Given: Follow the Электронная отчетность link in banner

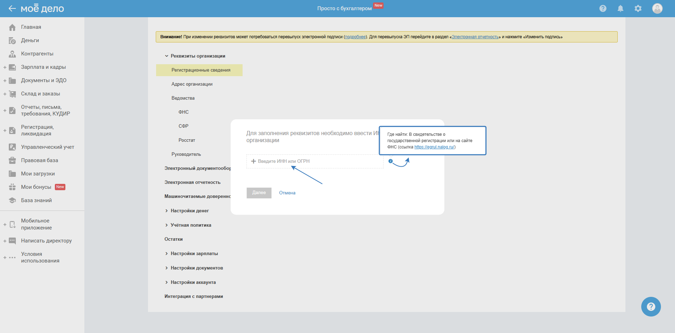Looking at the screenshot, I should [x=475, y=37].
